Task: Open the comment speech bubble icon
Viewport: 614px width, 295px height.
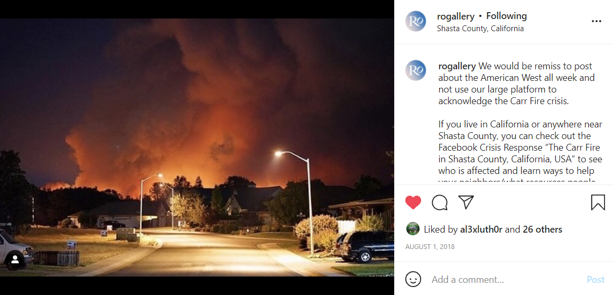Action: [x=440, y=202]
